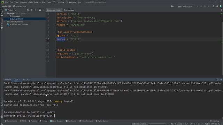This screenshot has width=223, height=125.
Task: Open the Tools menu
Action: [49, 2]
